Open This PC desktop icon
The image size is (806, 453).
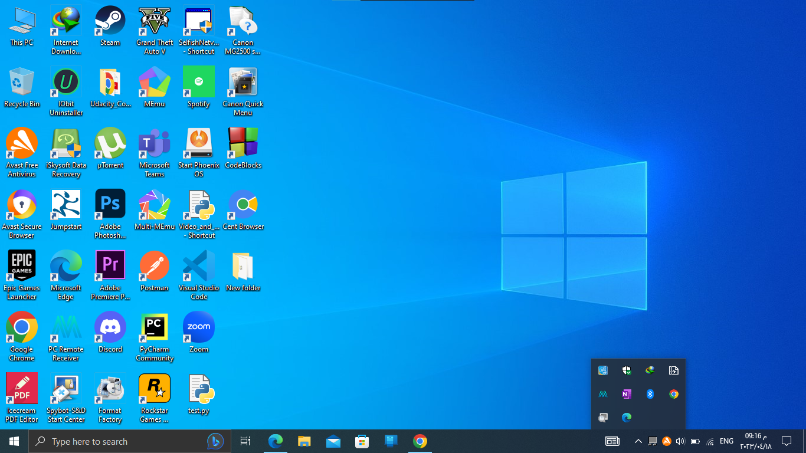22,27
